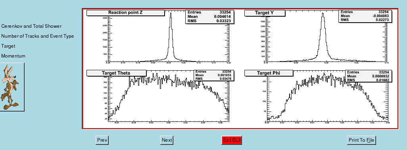Screen dimensions: 407x150
Task: Advance to next plots with Next
Action: (167, 140)
